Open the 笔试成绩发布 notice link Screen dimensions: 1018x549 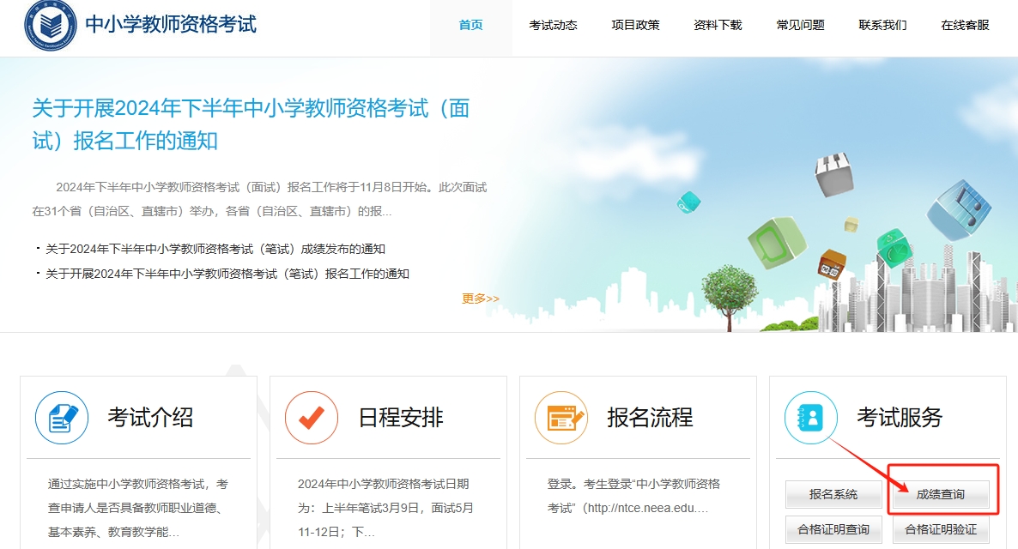click(x=215, y=249)
